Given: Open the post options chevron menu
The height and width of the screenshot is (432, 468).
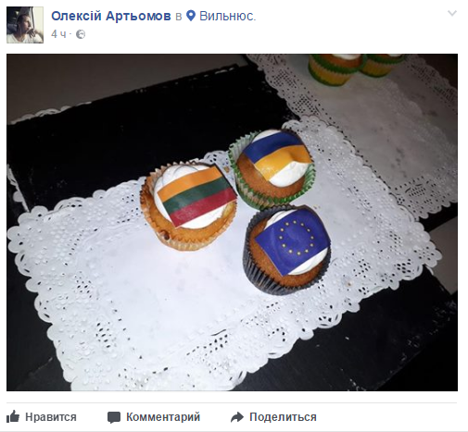Looking at the screenshot, I should coord(452,13).
